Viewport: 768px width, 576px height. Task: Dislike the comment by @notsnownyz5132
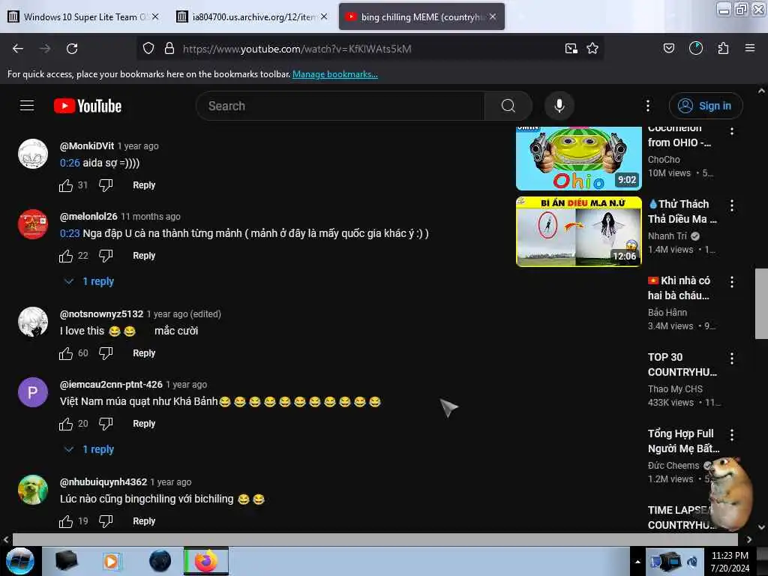pyautogui.click(x=106, y=354)
